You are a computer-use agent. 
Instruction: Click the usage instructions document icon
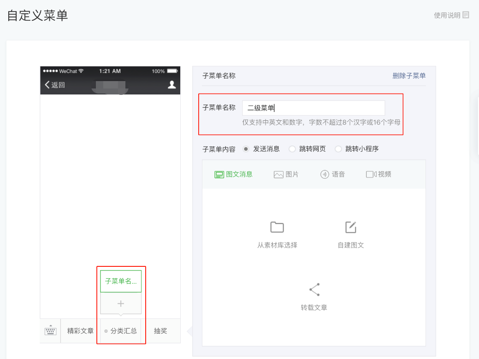pos(466,15)
